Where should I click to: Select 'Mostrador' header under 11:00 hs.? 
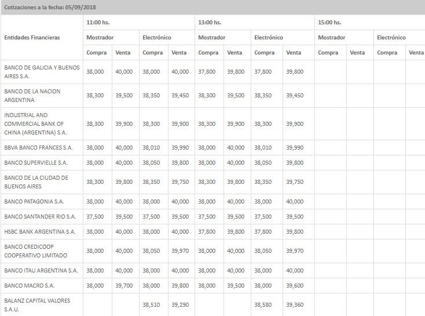pos(100,38)
